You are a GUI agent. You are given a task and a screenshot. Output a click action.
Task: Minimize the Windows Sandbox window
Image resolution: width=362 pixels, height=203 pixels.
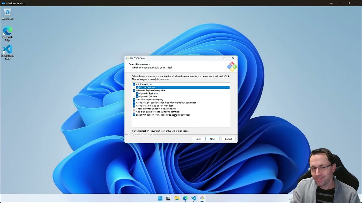[340, 3]
